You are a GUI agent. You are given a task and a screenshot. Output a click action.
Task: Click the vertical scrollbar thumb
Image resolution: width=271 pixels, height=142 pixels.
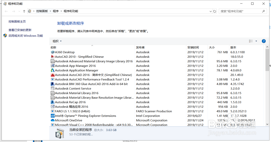point(267,60)
